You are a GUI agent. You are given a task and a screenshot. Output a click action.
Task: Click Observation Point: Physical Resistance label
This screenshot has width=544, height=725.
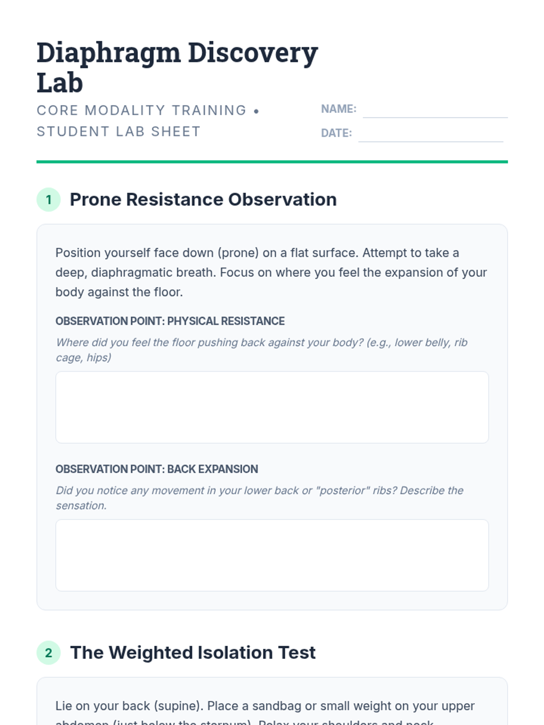[170, 321]
